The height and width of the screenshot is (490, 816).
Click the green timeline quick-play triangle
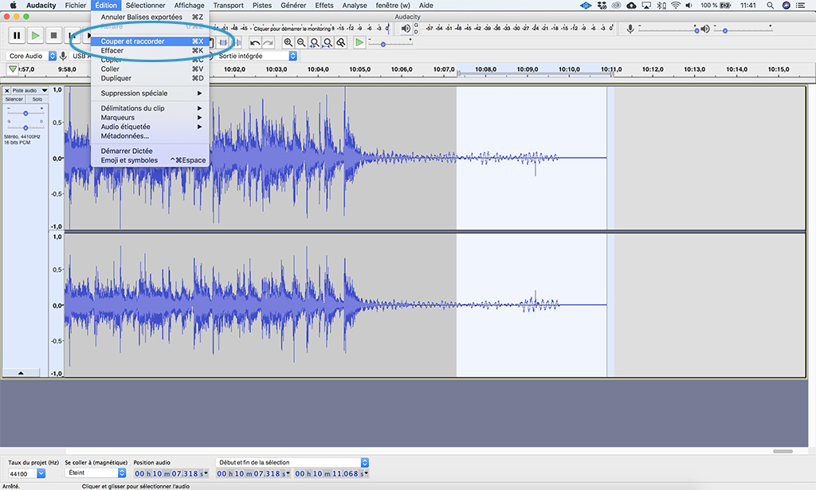pyautogui.click(x=13, y=69)
